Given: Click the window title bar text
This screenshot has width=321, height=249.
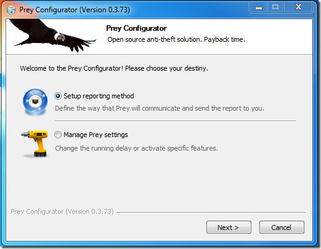Looking at the screenshot, I should 75,10.
